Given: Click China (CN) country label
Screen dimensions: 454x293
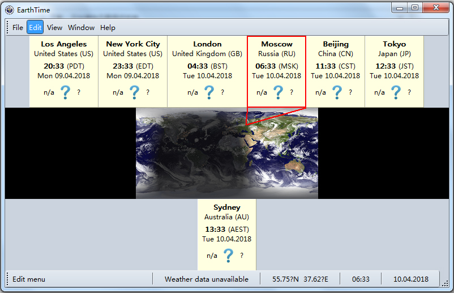Looking at the screenshot, I should pos(336,54).
